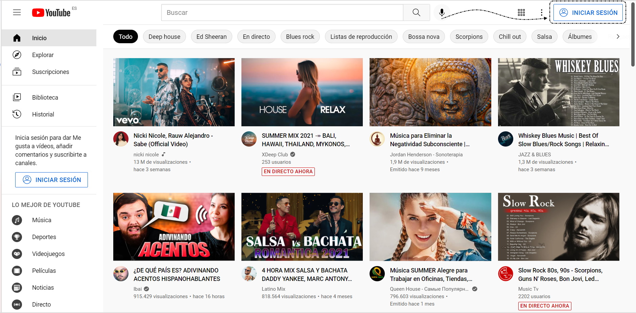Open the Whiskey Blues thumbnail
The image size is (636, 313).
click(x=559, y=92)
